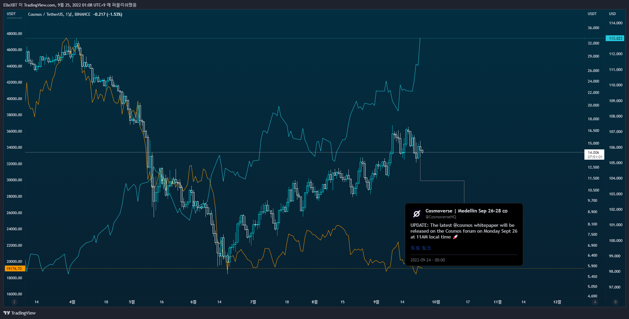
Task: Toggle the A auto-scale button
Action: click(x=595, y=302)
